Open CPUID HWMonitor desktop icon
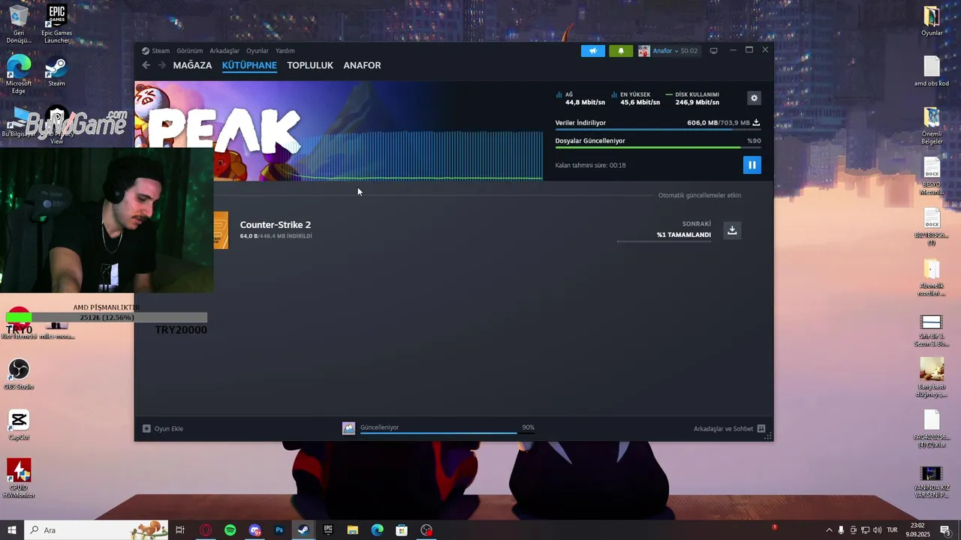The width and height of the screenshot is (961, 540). click(19, 478)
